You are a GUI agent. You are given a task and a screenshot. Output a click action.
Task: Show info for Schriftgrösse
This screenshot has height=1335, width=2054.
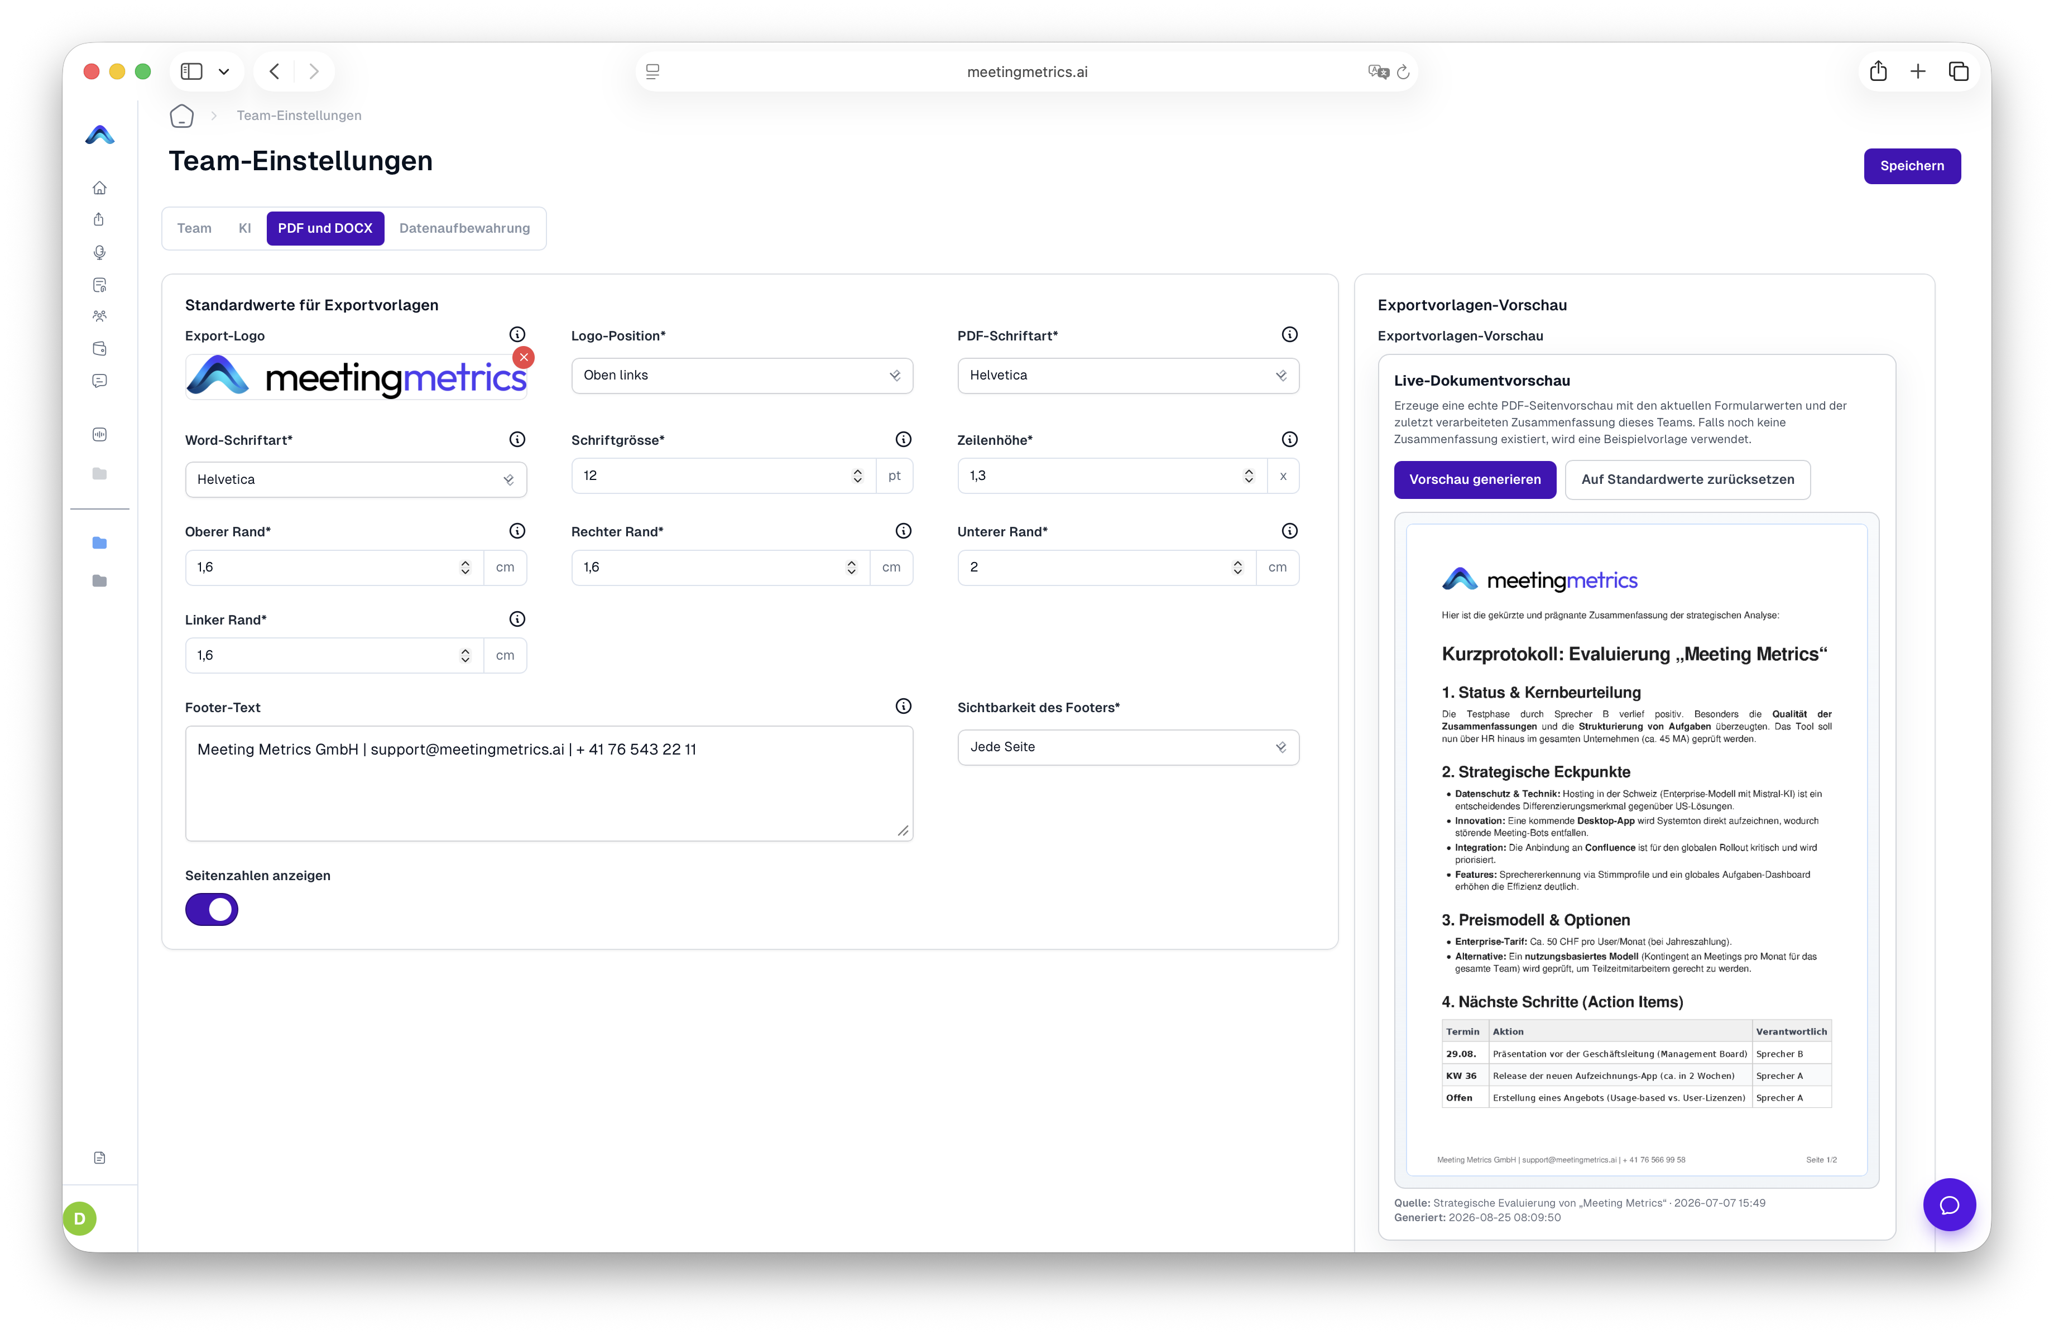904,439
